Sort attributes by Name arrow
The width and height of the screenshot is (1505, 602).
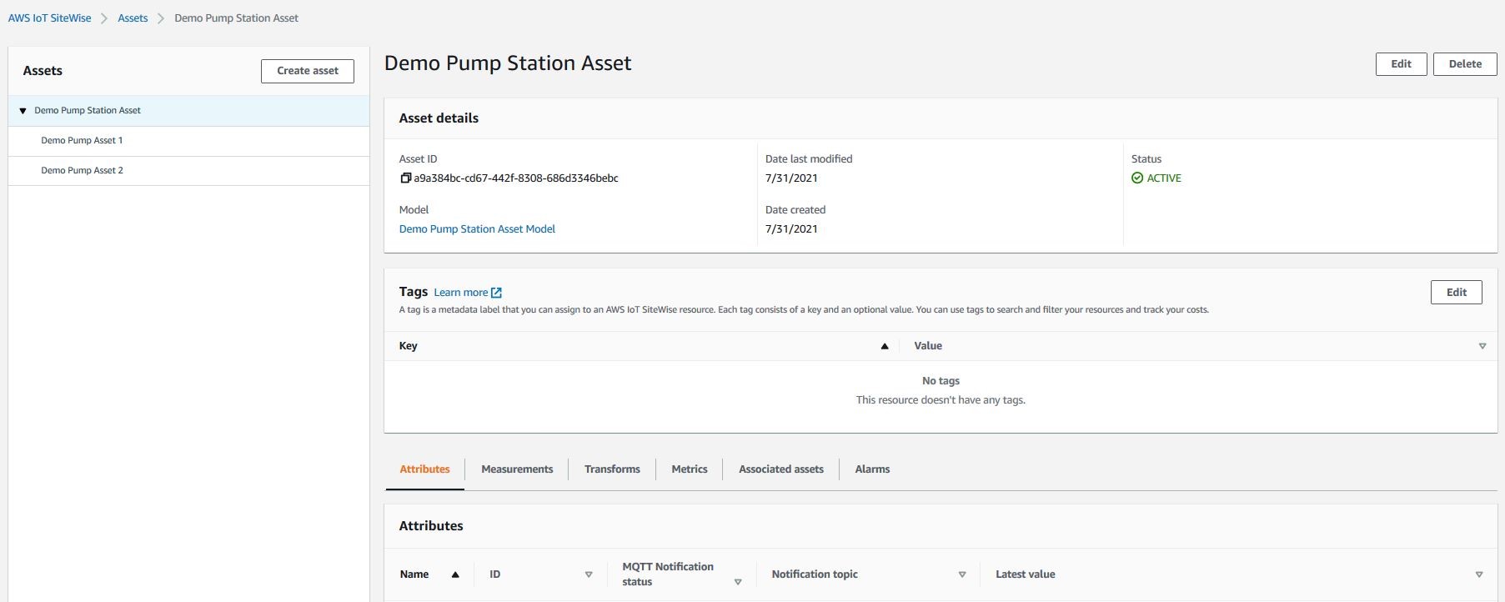(x=455, y=574)
